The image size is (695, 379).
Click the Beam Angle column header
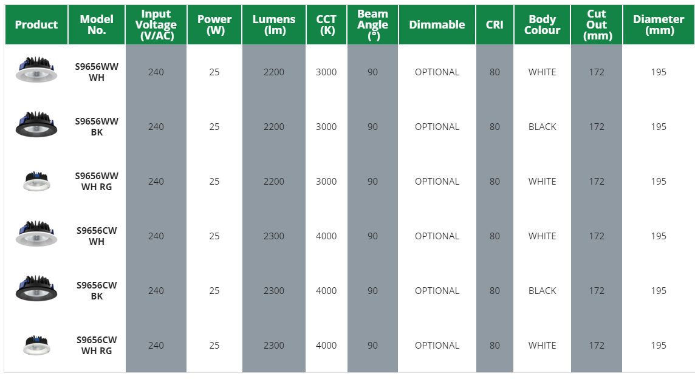tap(372, 25)
